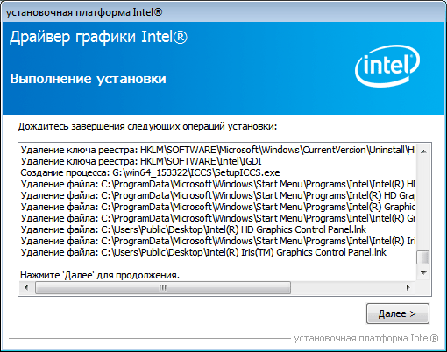The image size is (447, 352).
Task: Click the horizontal scrollbar thumb
Action: 163,288
